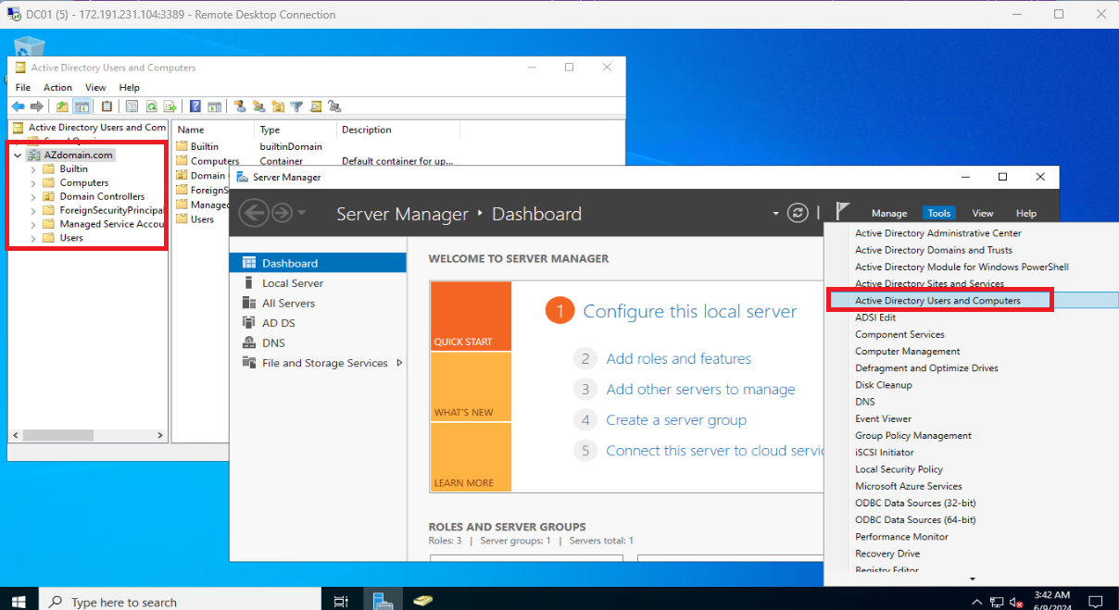Viewport: 1119px width, 610px height.
Task: Open the Manage menu in Server Manager
Action: 889,213
